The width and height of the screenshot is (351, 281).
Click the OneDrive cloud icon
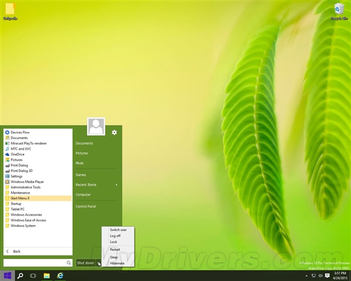(x=7, y=155)
